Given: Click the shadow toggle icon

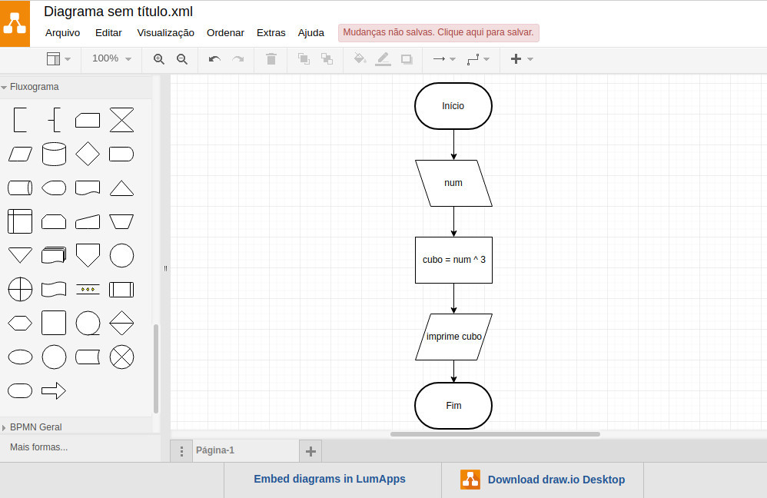Looking at the screenshot, I should click(407, 59).
